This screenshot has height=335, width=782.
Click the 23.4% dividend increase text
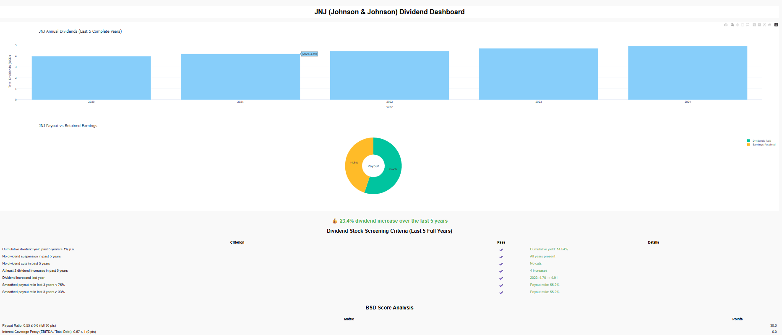(394, 221)
